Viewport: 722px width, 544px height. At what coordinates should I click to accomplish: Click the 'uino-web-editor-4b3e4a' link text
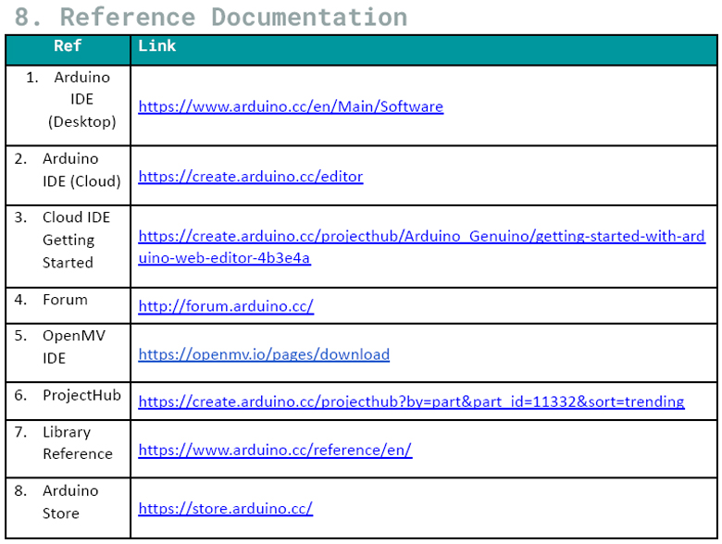[x=224, y=258]
